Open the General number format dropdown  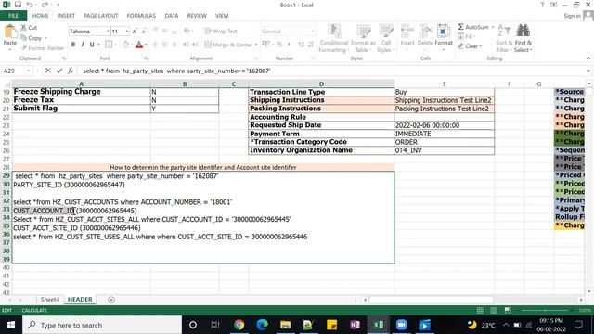point(313,32)
